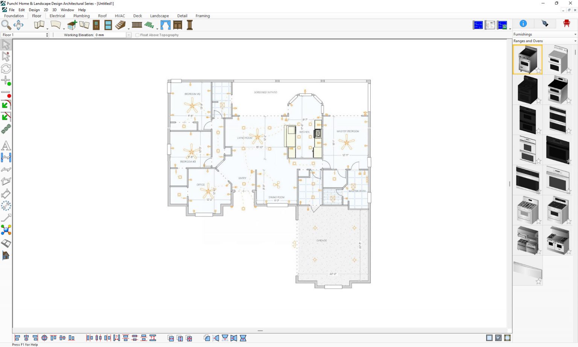
Task: Enable Float Above Topography
Action: [x=137, y=35]
